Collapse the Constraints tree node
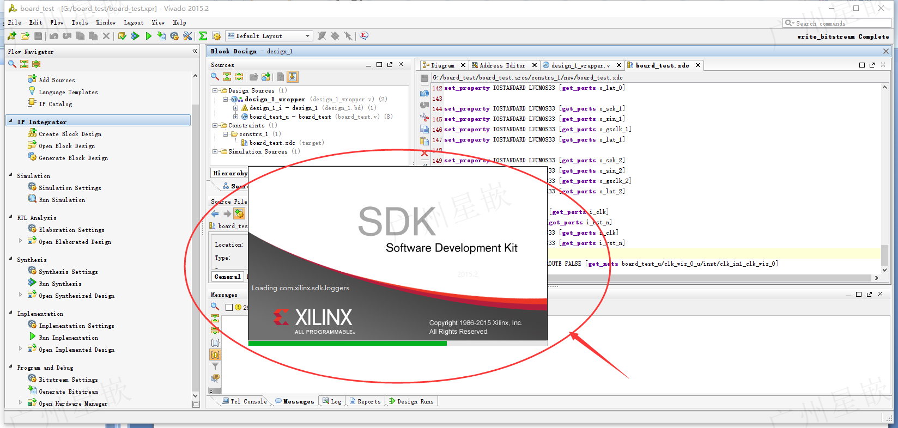The image size is (898, 428). pyautogui.click(x=215, y=125)
